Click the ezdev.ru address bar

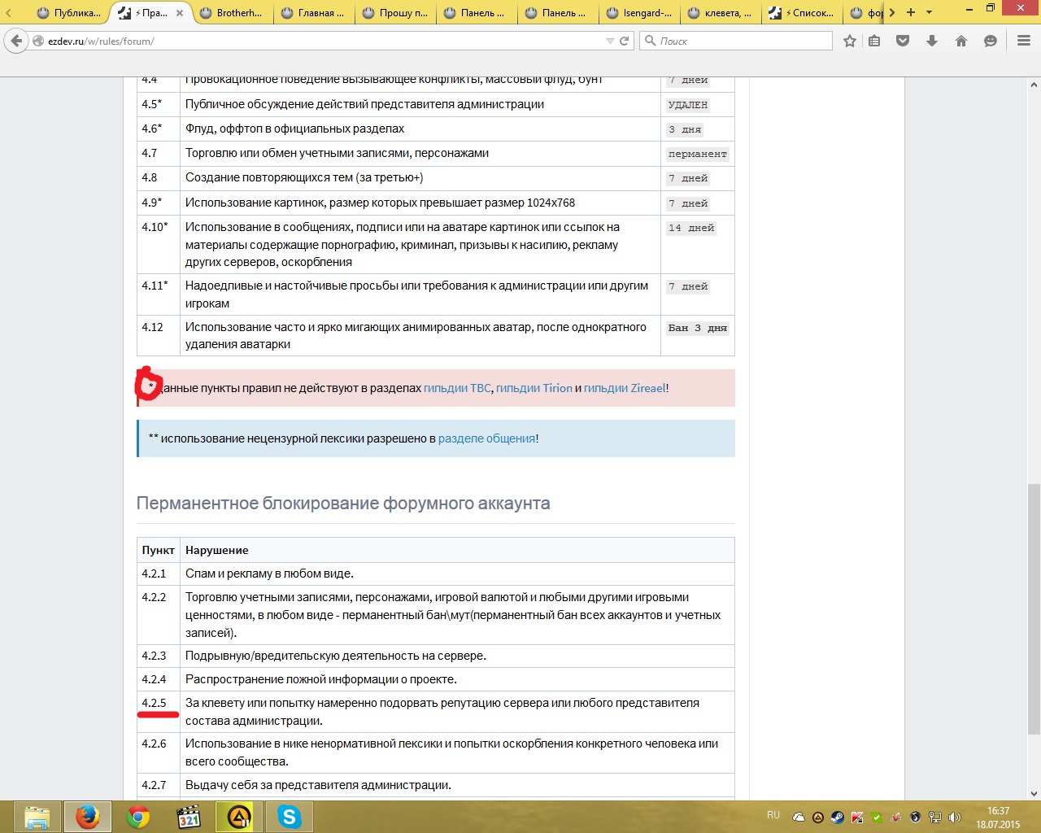[x=325, y=41]
